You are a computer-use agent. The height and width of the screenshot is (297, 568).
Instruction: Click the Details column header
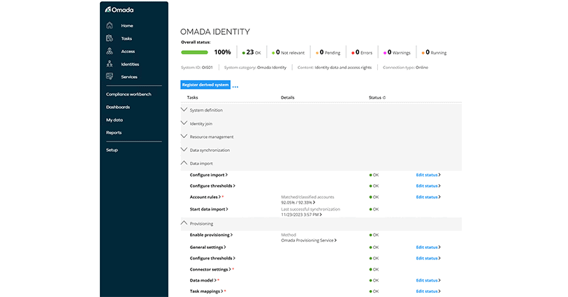288,98
